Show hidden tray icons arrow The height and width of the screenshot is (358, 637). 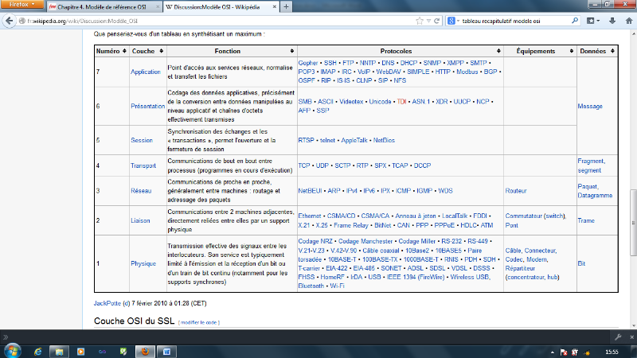click(553, 352)
